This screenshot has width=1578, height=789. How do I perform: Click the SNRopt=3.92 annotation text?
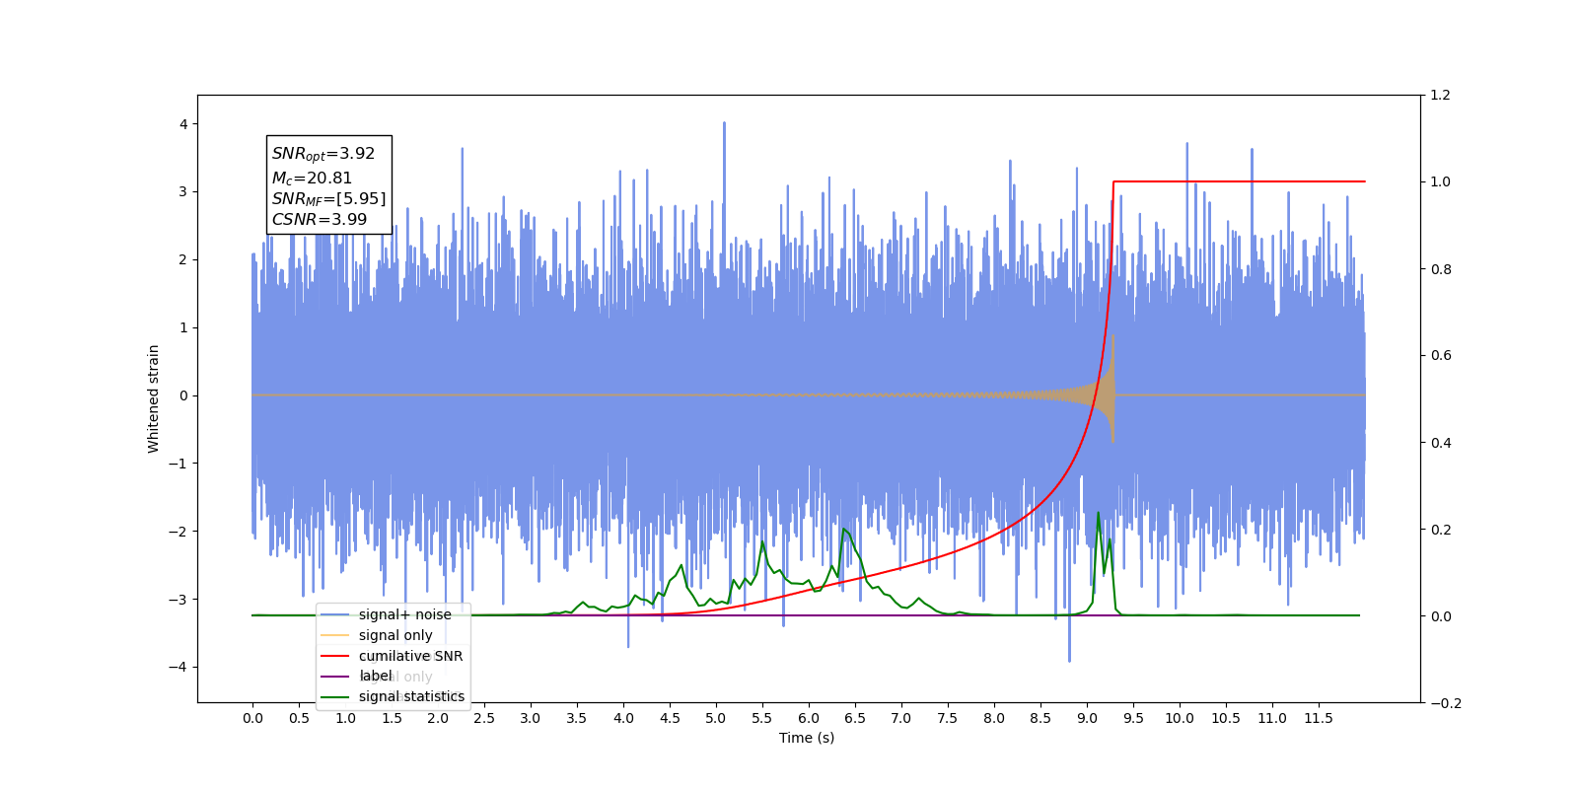pyautogui.click(x=323, y=154)
